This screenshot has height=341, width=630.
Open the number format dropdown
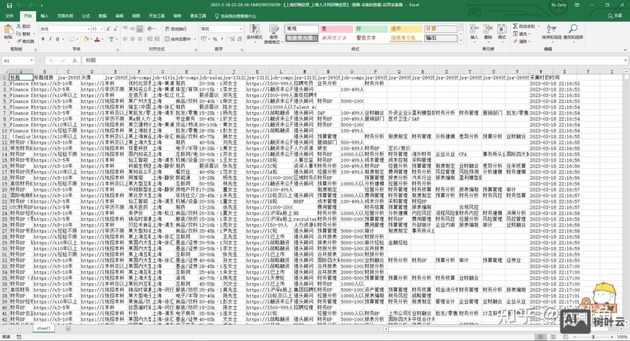(241, 29)
